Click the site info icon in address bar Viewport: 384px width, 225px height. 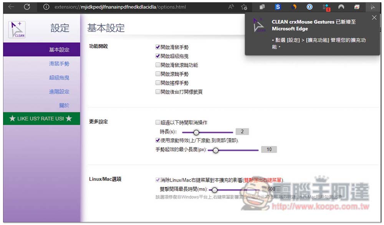[x=46, y=7]
